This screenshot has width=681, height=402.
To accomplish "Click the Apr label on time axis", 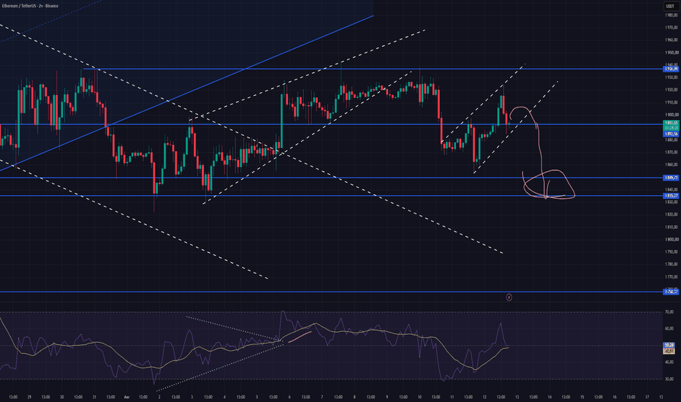I will 127,397.
